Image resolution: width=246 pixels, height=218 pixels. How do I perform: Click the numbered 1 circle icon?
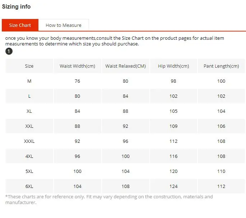9,51
